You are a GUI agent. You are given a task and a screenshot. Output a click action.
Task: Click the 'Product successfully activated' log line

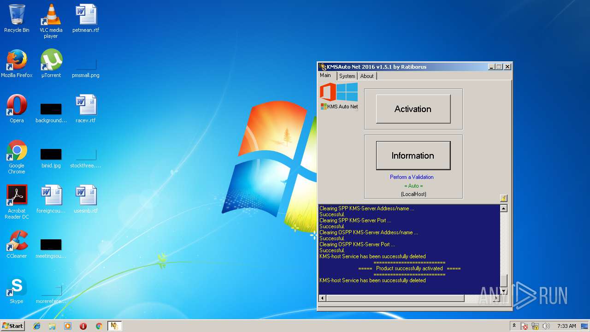tap(409, 268)
